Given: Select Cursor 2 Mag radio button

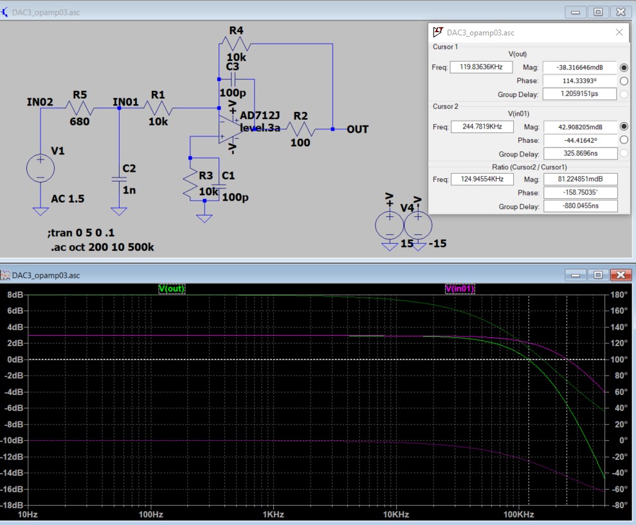Looking at the screenshot, I should tap(624, 127).
